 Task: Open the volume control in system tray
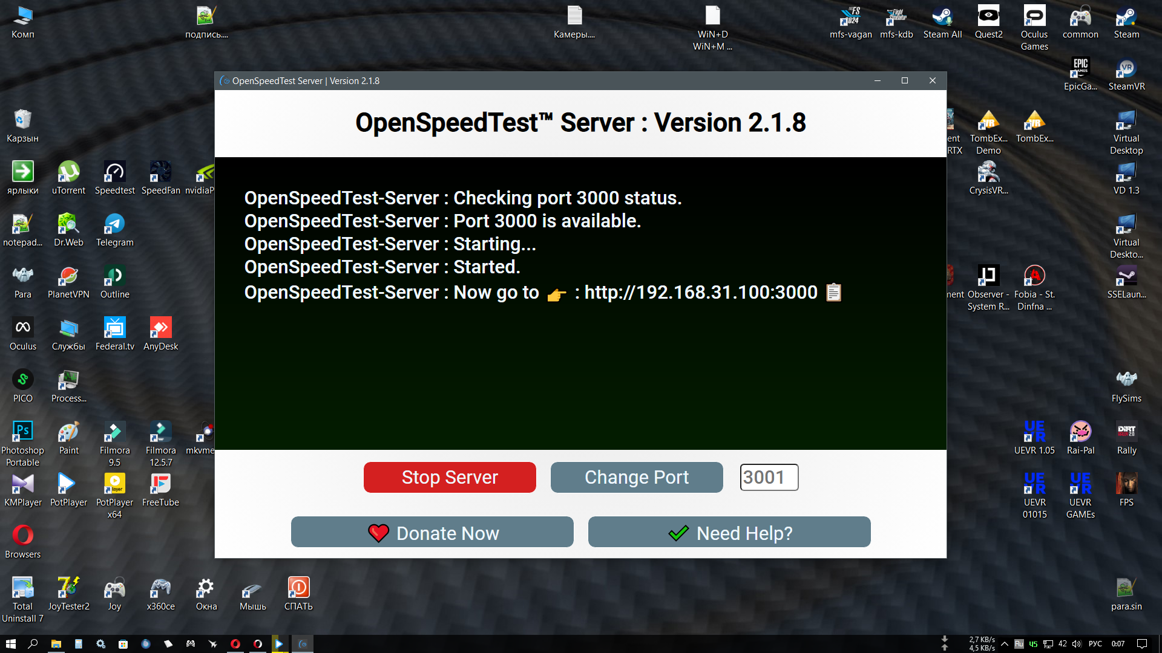pyautogui.click(x=1077, y=644)
